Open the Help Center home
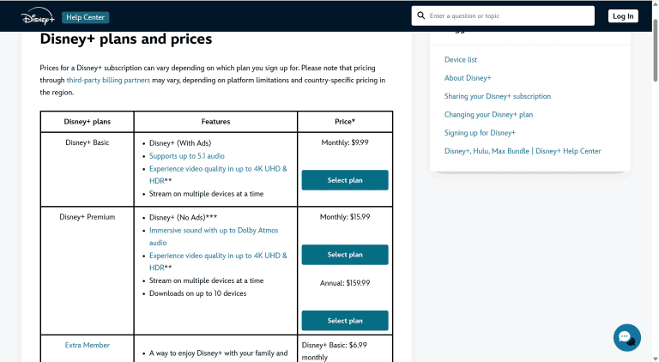 point(86,16)
